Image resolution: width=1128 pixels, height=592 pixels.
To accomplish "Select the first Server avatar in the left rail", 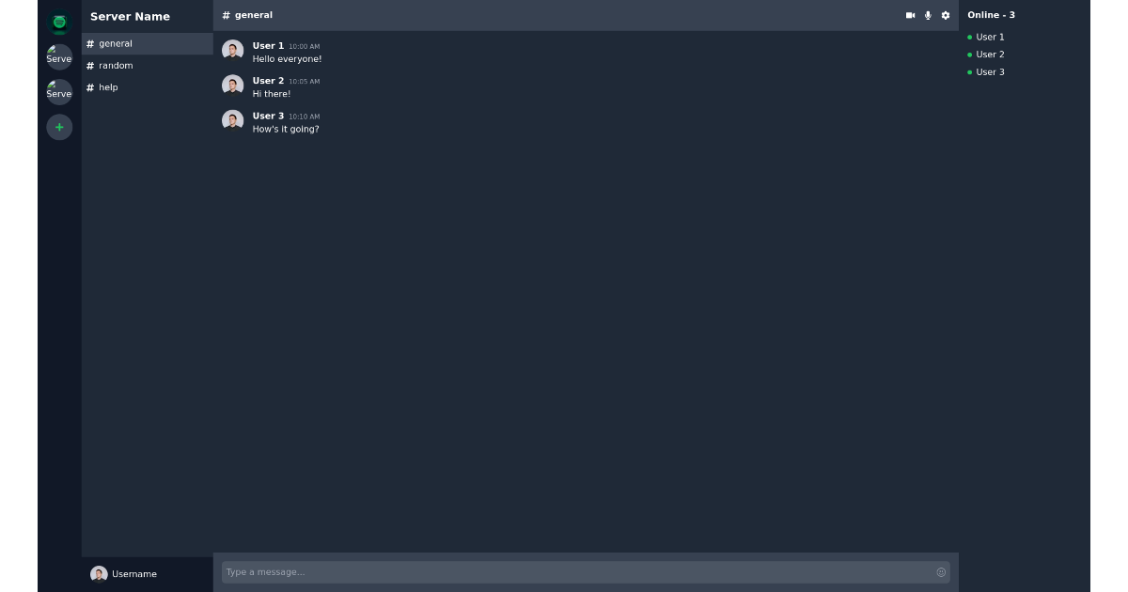I will point(59,56).
